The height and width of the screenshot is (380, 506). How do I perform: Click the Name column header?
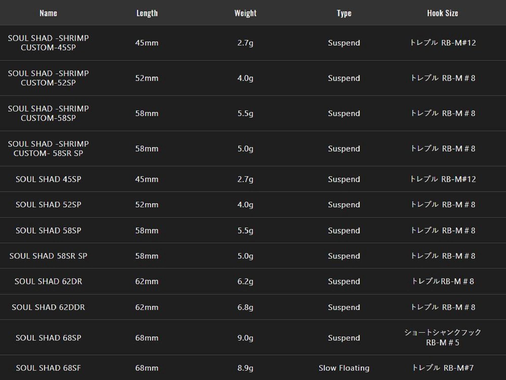click(x=48, y=13)
